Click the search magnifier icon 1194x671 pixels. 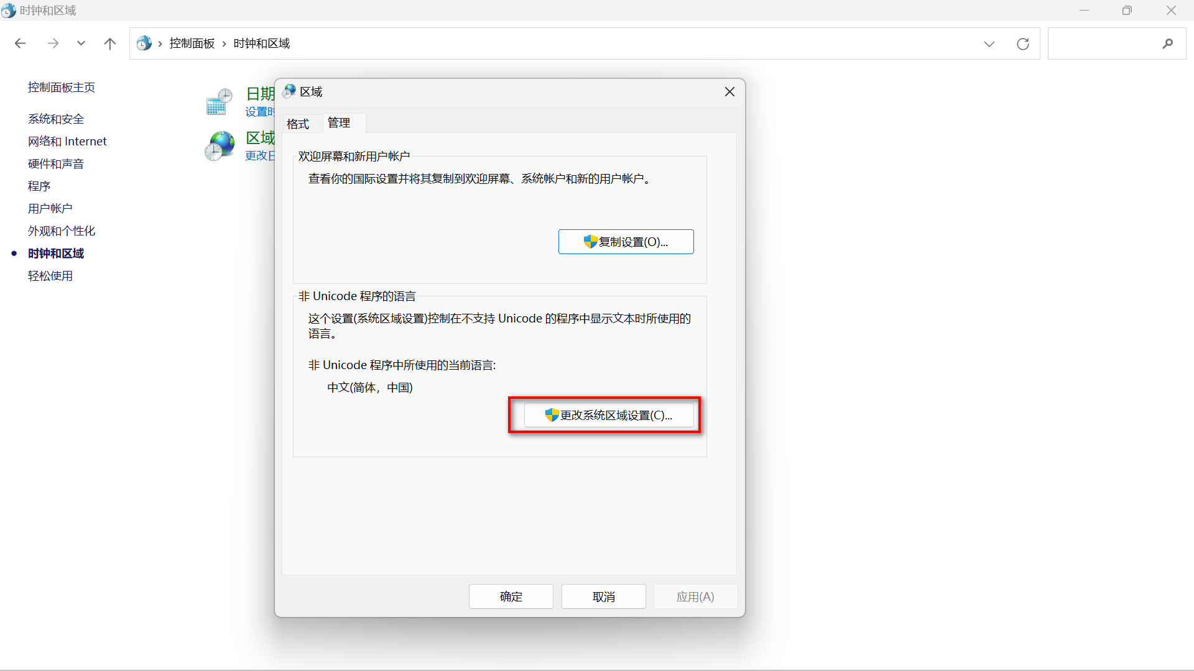click(1167, 43)
